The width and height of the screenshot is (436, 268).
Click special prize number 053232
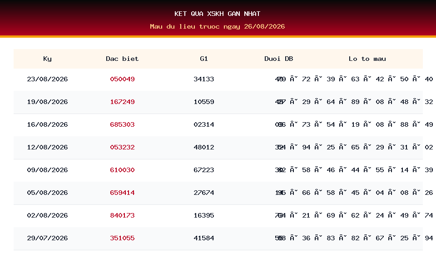click(122, 147)
